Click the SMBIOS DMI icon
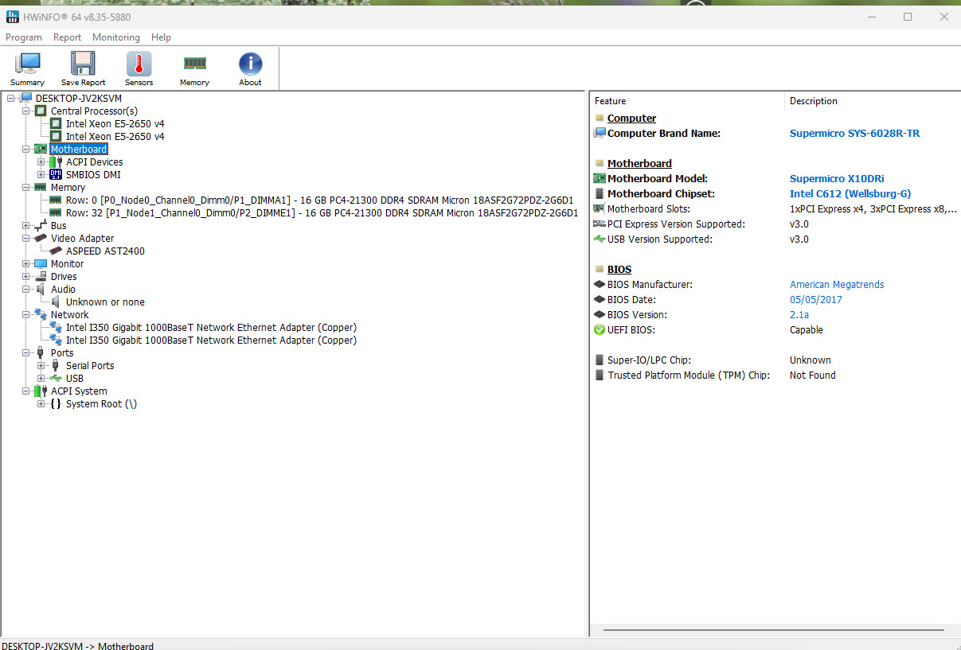The image size is (961, 650). point(56,175)
